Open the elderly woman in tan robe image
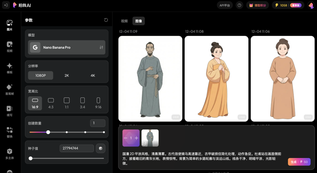 [x=283, y=79]
